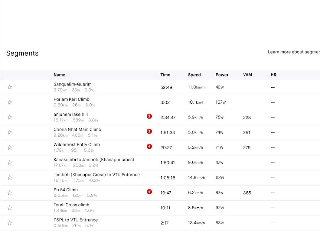Open the Sanquelim-Querim segment name
The image size is (320, 233).
[x=73, y=84]
